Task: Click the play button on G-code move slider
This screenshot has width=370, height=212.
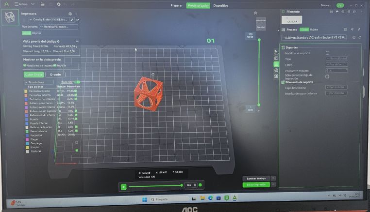Action: tap(123, 187)
